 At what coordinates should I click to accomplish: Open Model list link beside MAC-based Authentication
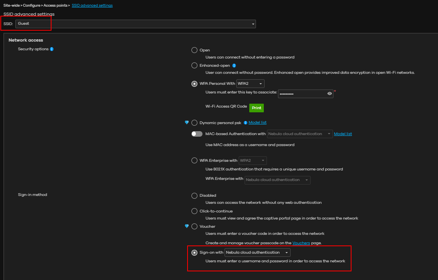(x=342, y=134)
